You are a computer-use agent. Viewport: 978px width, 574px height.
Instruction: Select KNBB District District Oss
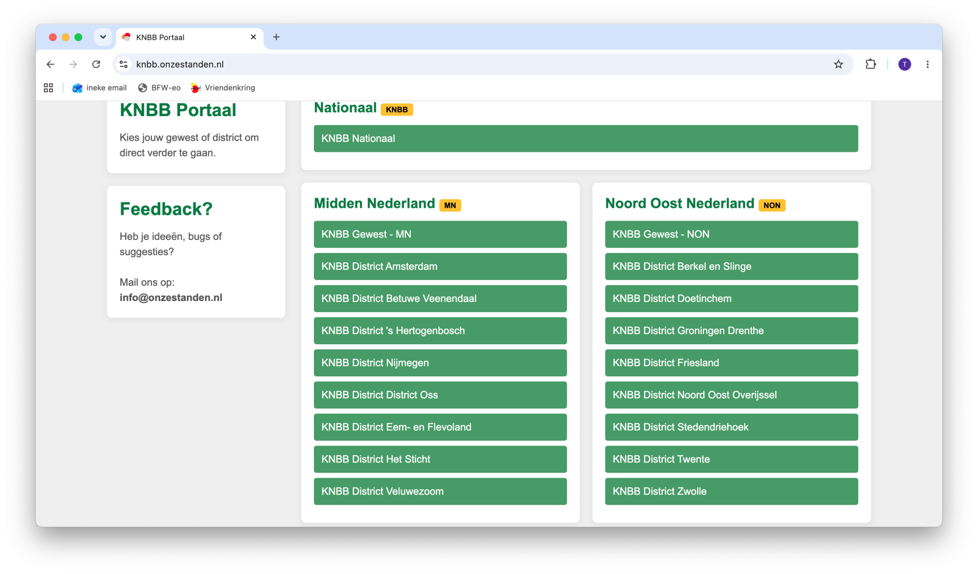tap(440, 395)
